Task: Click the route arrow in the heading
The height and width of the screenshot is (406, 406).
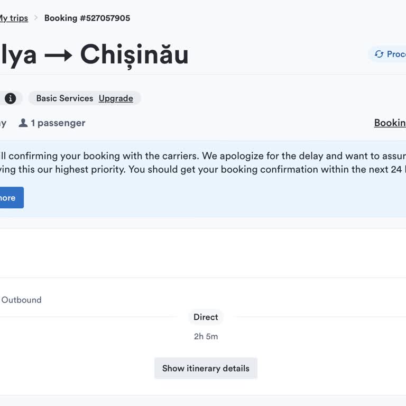Action: [x=58, y=56]
